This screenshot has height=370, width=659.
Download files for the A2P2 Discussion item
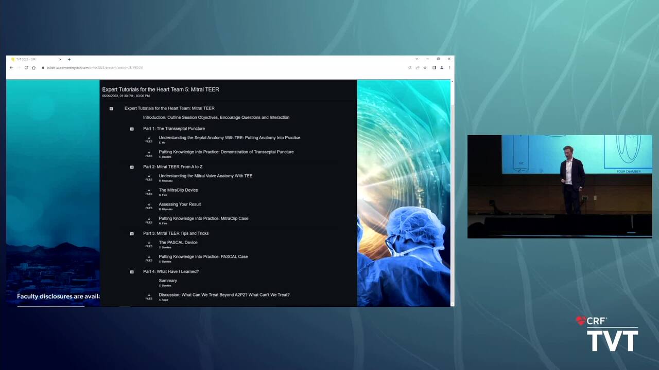click(x=149, y=296)
